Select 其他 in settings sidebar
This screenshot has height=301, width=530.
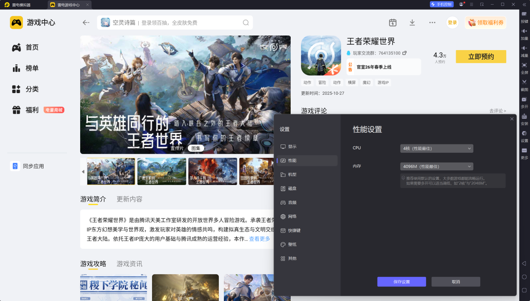click(x=307, y=258)
